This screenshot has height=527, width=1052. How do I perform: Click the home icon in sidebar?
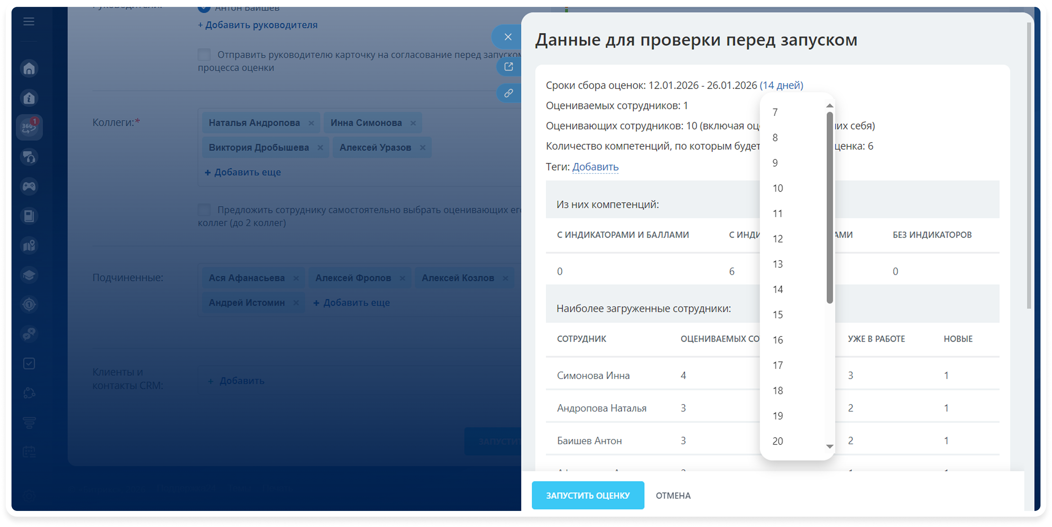29,69
